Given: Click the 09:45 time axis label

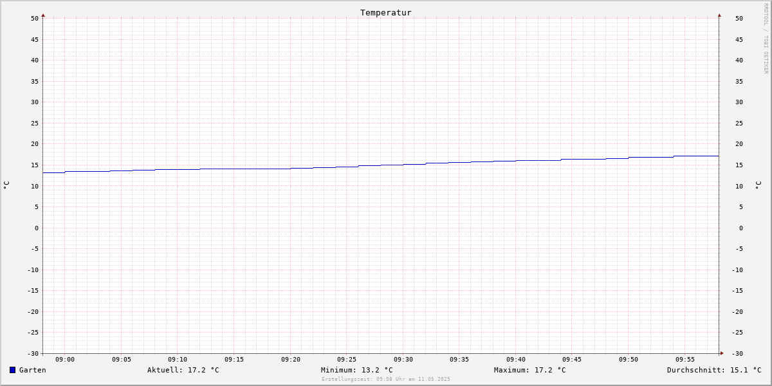Looking at the screenshot, I should coord(572,360).
